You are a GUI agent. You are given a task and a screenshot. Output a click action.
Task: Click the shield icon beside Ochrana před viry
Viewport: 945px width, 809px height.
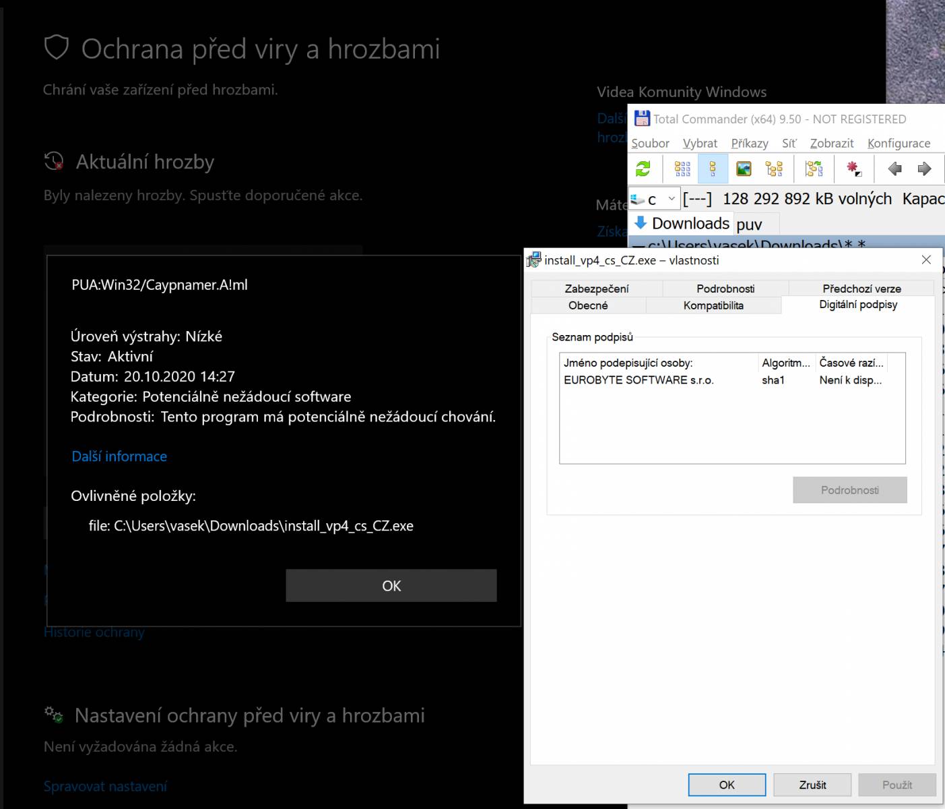tap(57, 48)
